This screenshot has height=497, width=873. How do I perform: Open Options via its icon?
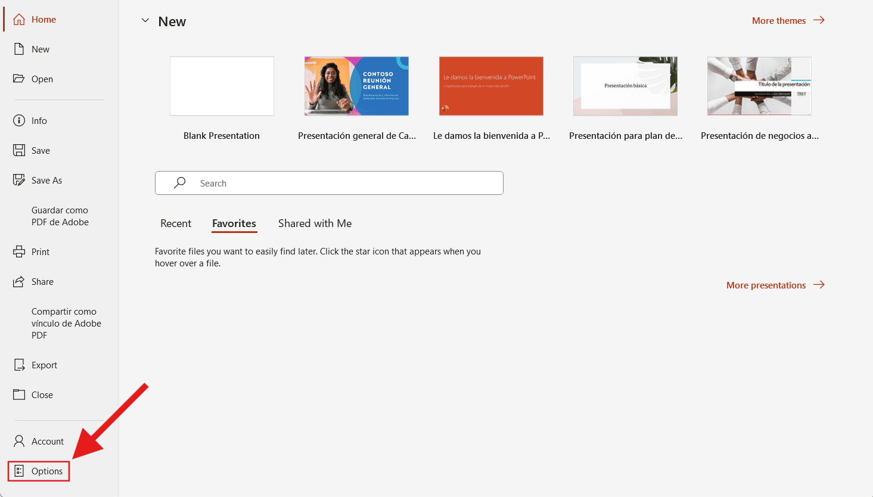pos(19,471)
